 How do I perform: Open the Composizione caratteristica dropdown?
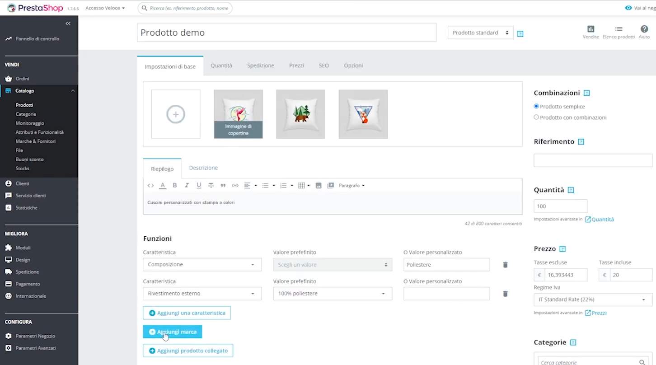[202, 265]
